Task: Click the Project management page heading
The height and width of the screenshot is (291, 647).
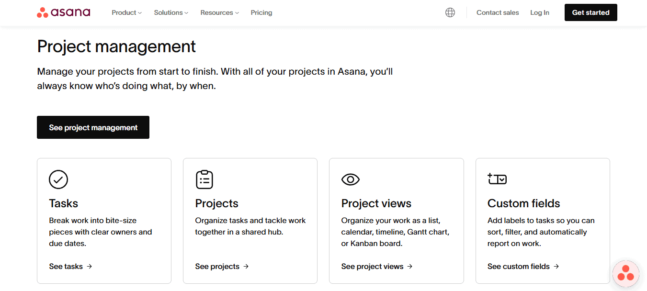Action: tap(116, 46)
